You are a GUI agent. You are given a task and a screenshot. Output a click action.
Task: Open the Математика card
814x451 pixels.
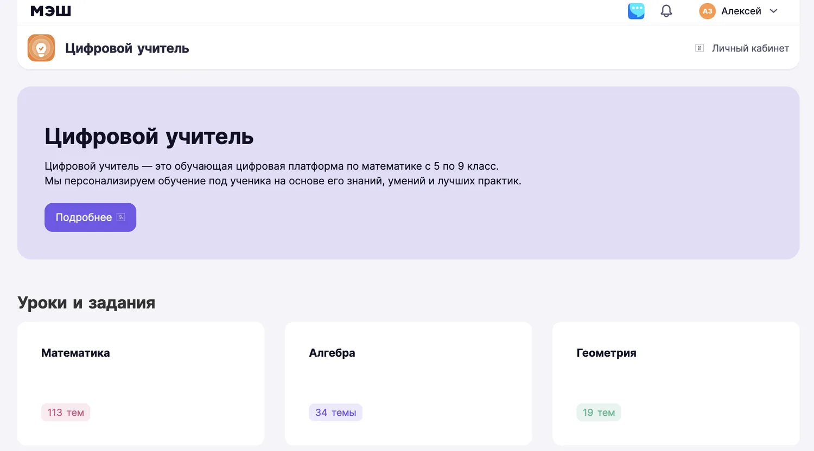pyautogui.click(x=141, y=384)
